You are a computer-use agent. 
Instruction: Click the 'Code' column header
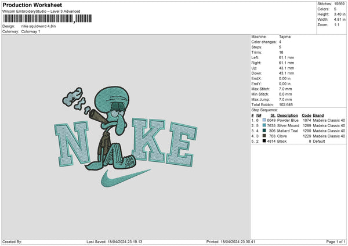click(x=306, y=115)
